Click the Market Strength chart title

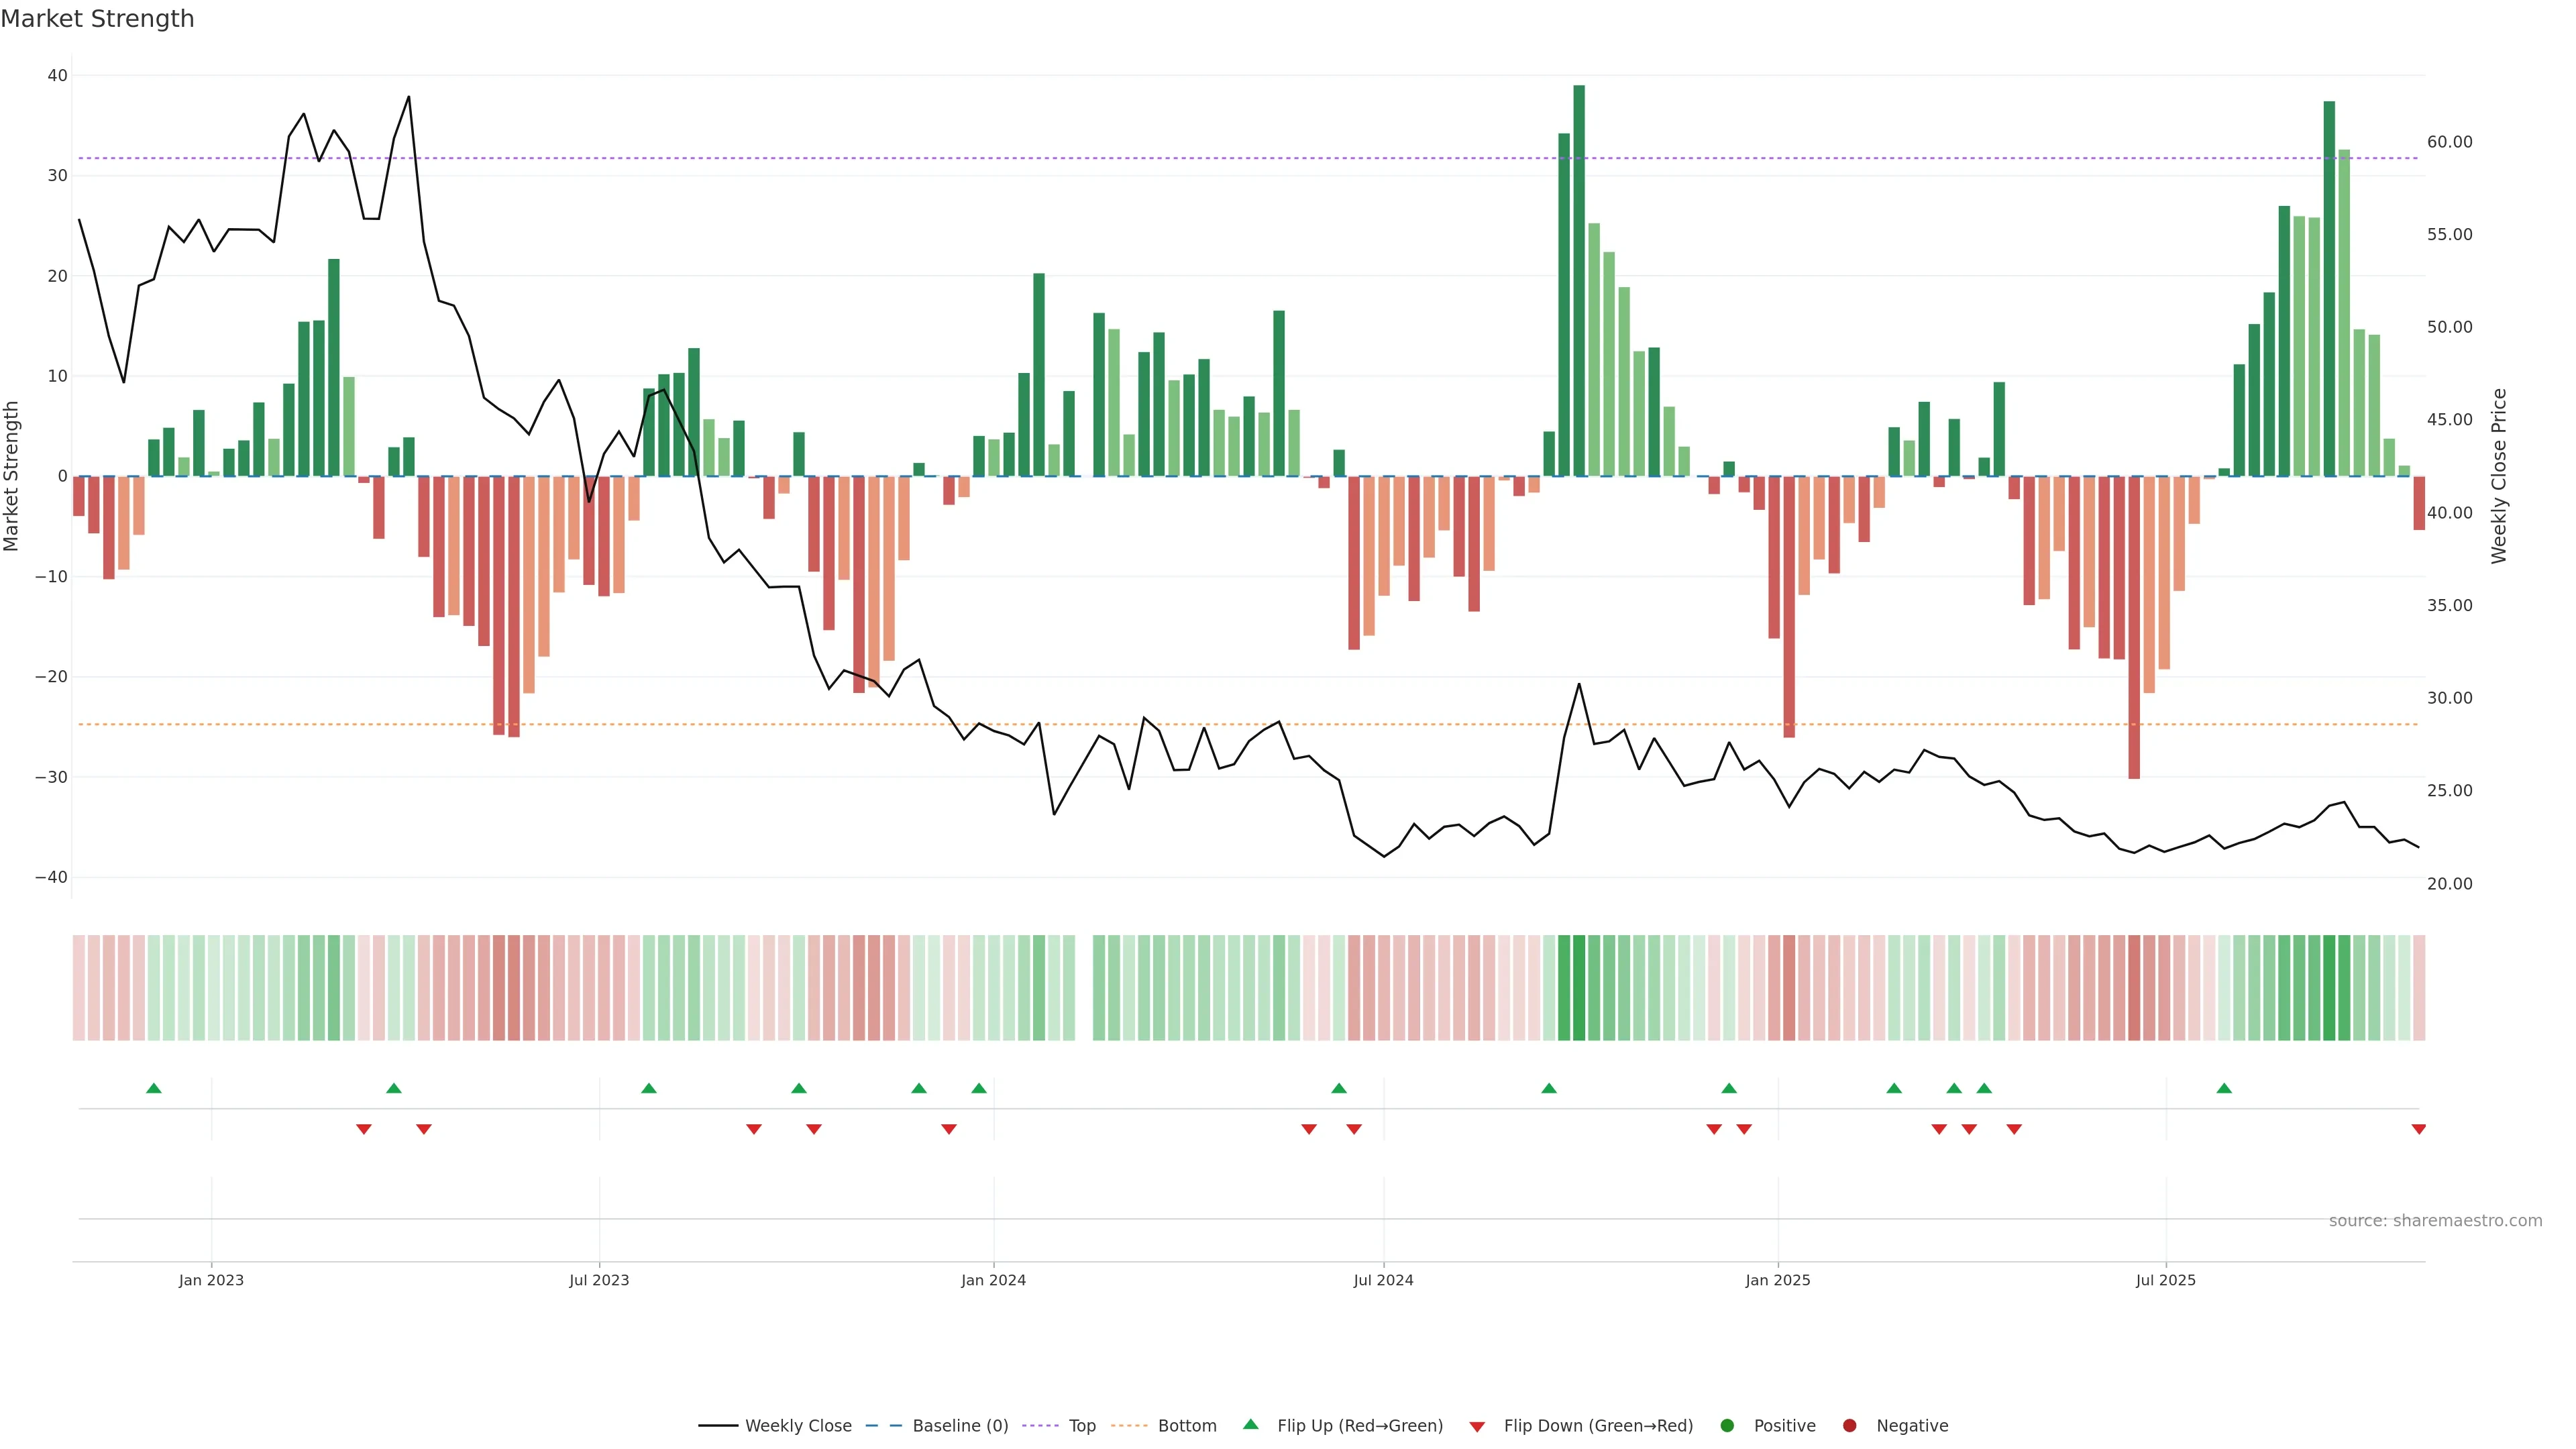coord(97,19)
